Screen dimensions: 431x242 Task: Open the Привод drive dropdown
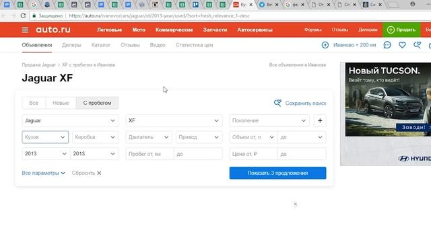199,137
